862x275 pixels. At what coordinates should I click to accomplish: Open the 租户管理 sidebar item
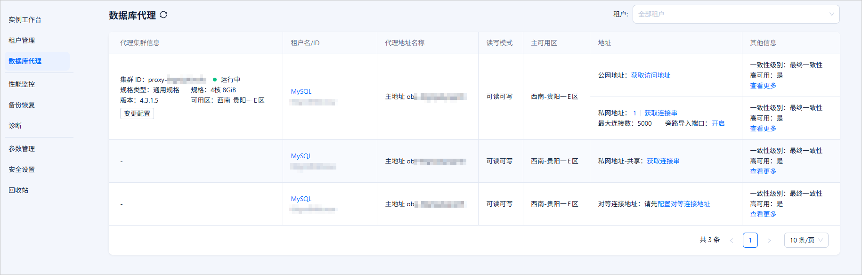coord(22,40)
